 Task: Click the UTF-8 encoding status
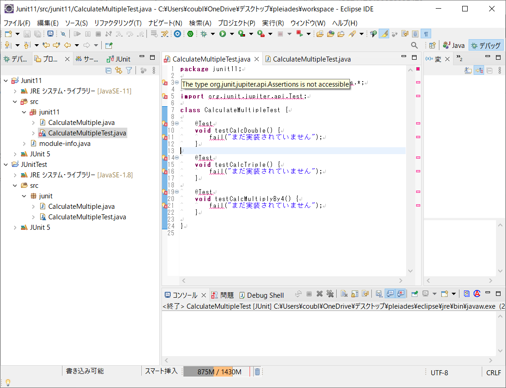(x=439, y=372)
